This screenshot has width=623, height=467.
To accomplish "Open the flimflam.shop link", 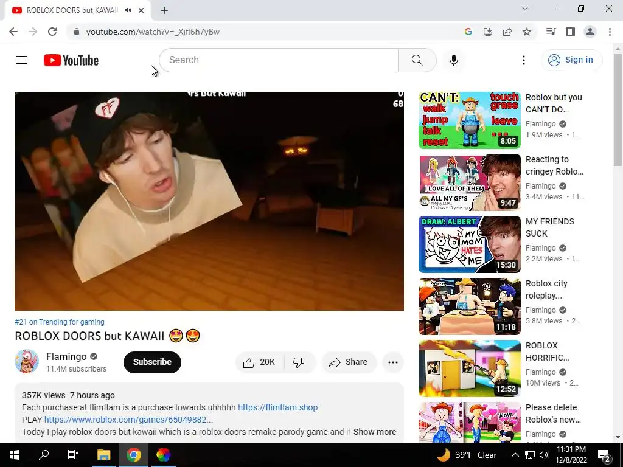I will click(x=277, y=407).
